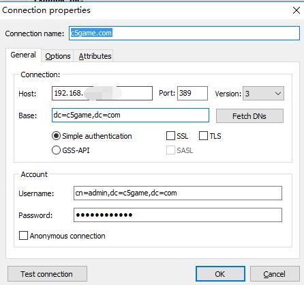The height and width of the screenshot is (285, 304).
Task: Click the Password field
Action: click(178, 215)
